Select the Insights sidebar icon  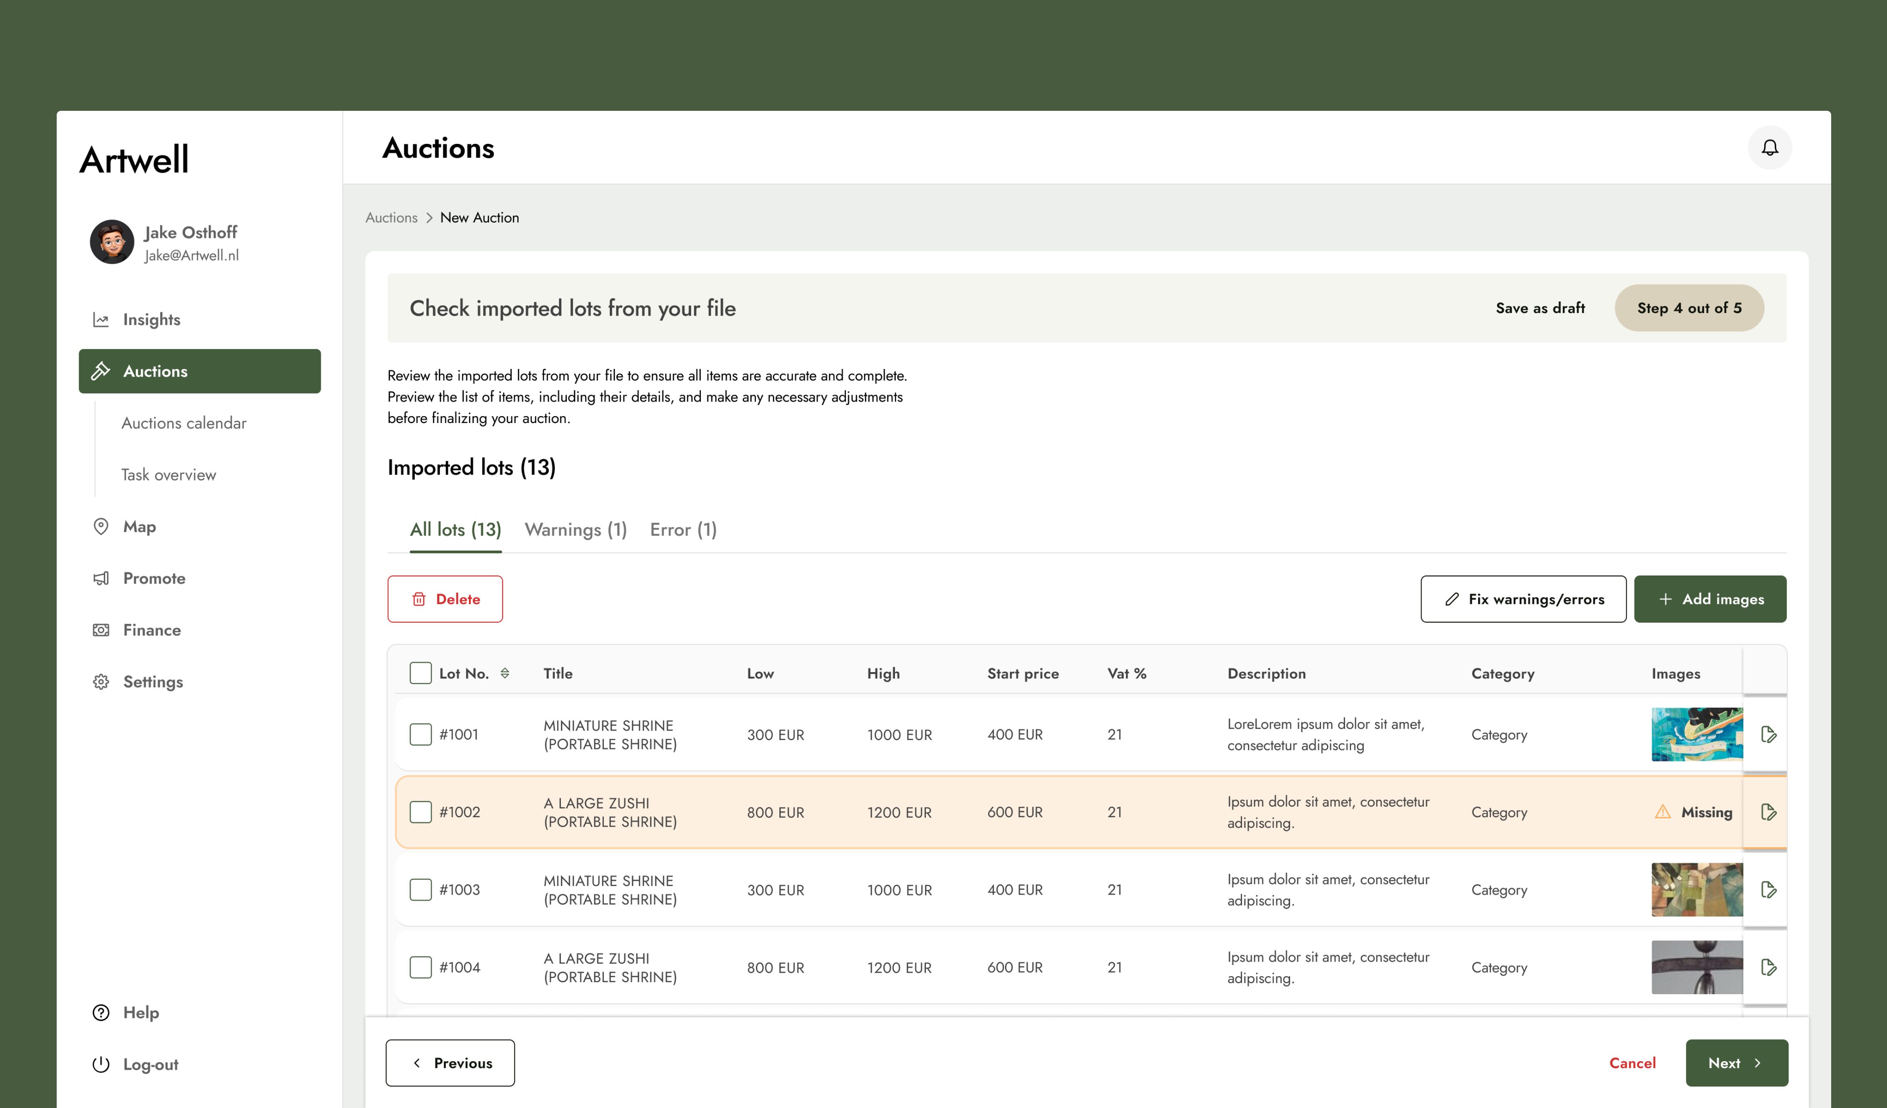point(102,319)
